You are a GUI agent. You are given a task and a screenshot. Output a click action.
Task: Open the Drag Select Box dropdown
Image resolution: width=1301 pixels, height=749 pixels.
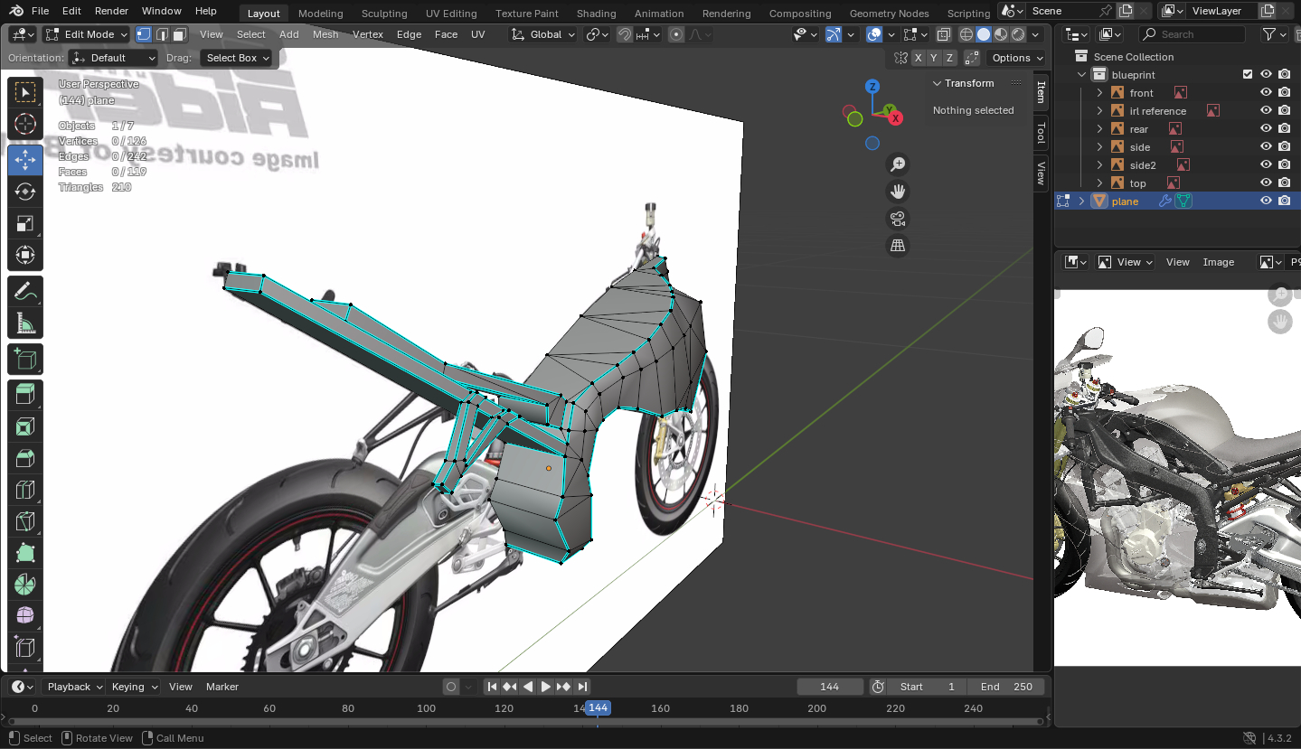tap(237, 58)
